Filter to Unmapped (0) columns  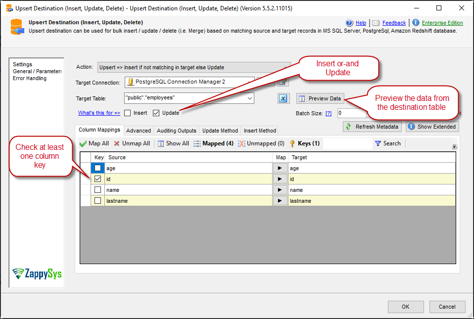click(x=261, y=143)
